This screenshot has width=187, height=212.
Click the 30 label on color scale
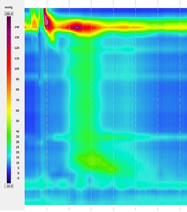[x=17, y=142]
